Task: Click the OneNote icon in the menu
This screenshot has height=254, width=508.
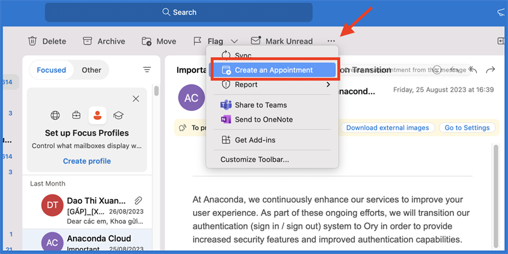Action: 226,119
